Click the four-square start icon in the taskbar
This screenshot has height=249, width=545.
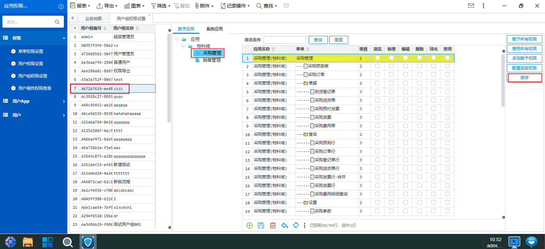tap(47, 242)
